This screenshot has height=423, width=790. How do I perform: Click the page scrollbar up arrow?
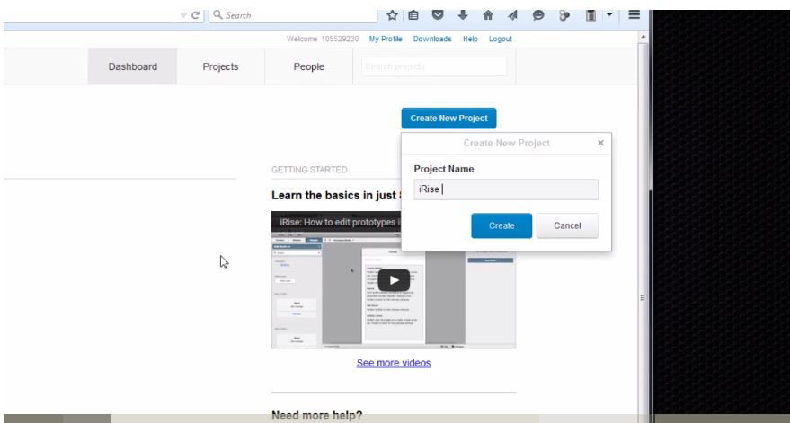[643, 37]
